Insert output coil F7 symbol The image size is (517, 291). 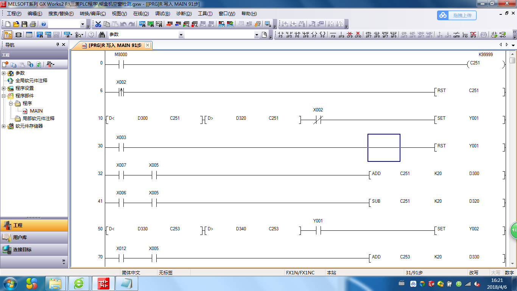click(x=314, y=35)
